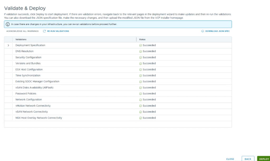The width and height of the screenshot is (270, 161).
Task: Click the Password Policies success checkmark icon
Action: 141,94
